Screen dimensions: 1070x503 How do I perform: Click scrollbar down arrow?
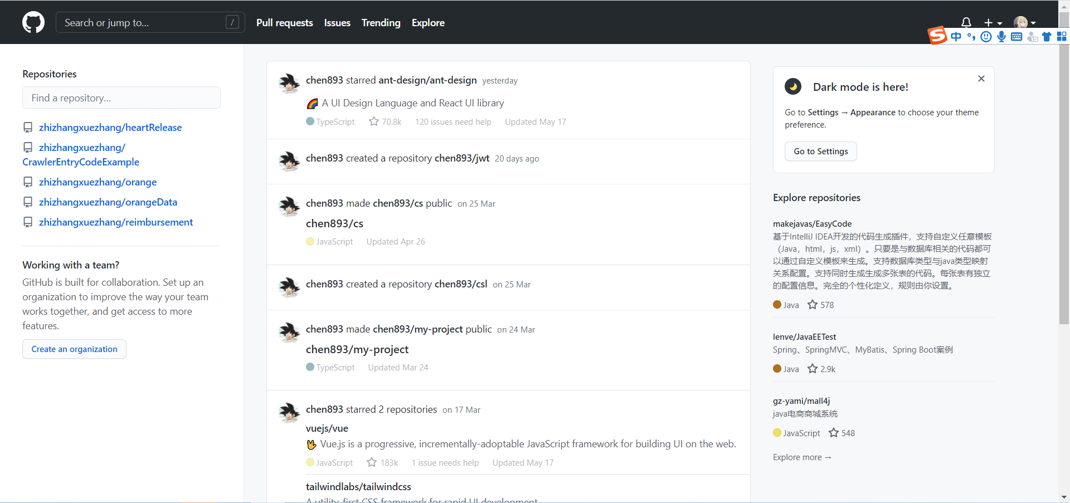click(x=1064, y=497)
